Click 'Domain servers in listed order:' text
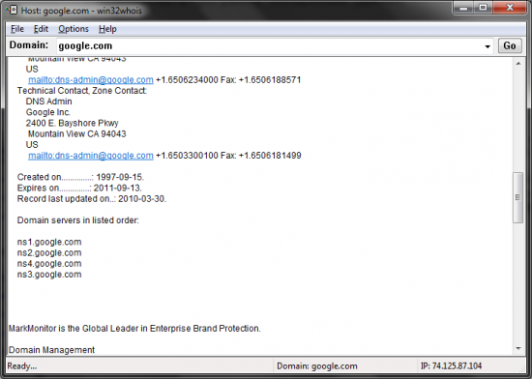Viewport: 532px width, 379px height. (78, 220)
